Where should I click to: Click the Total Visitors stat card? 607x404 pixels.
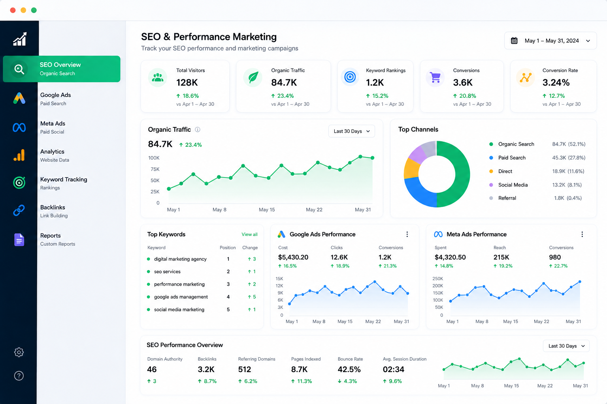point(185,86)
